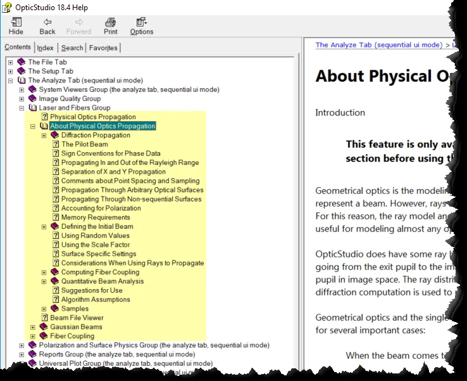Expand System Viewers Group node

click(x=22, y=90)
